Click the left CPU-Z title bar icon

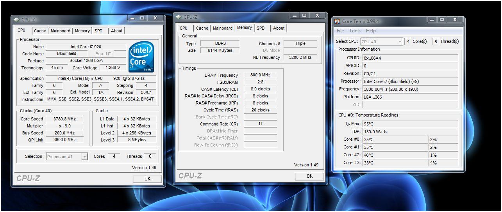pyautogui.click(x=16, y=19)
